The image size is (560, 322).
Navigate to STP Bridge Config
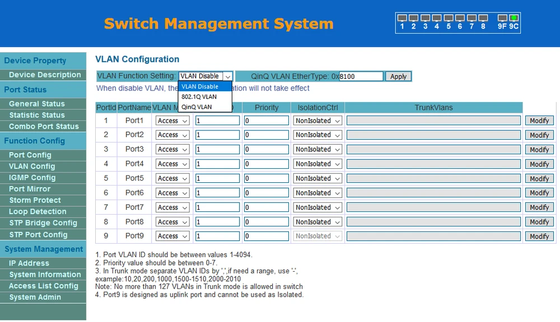point(43,223)
